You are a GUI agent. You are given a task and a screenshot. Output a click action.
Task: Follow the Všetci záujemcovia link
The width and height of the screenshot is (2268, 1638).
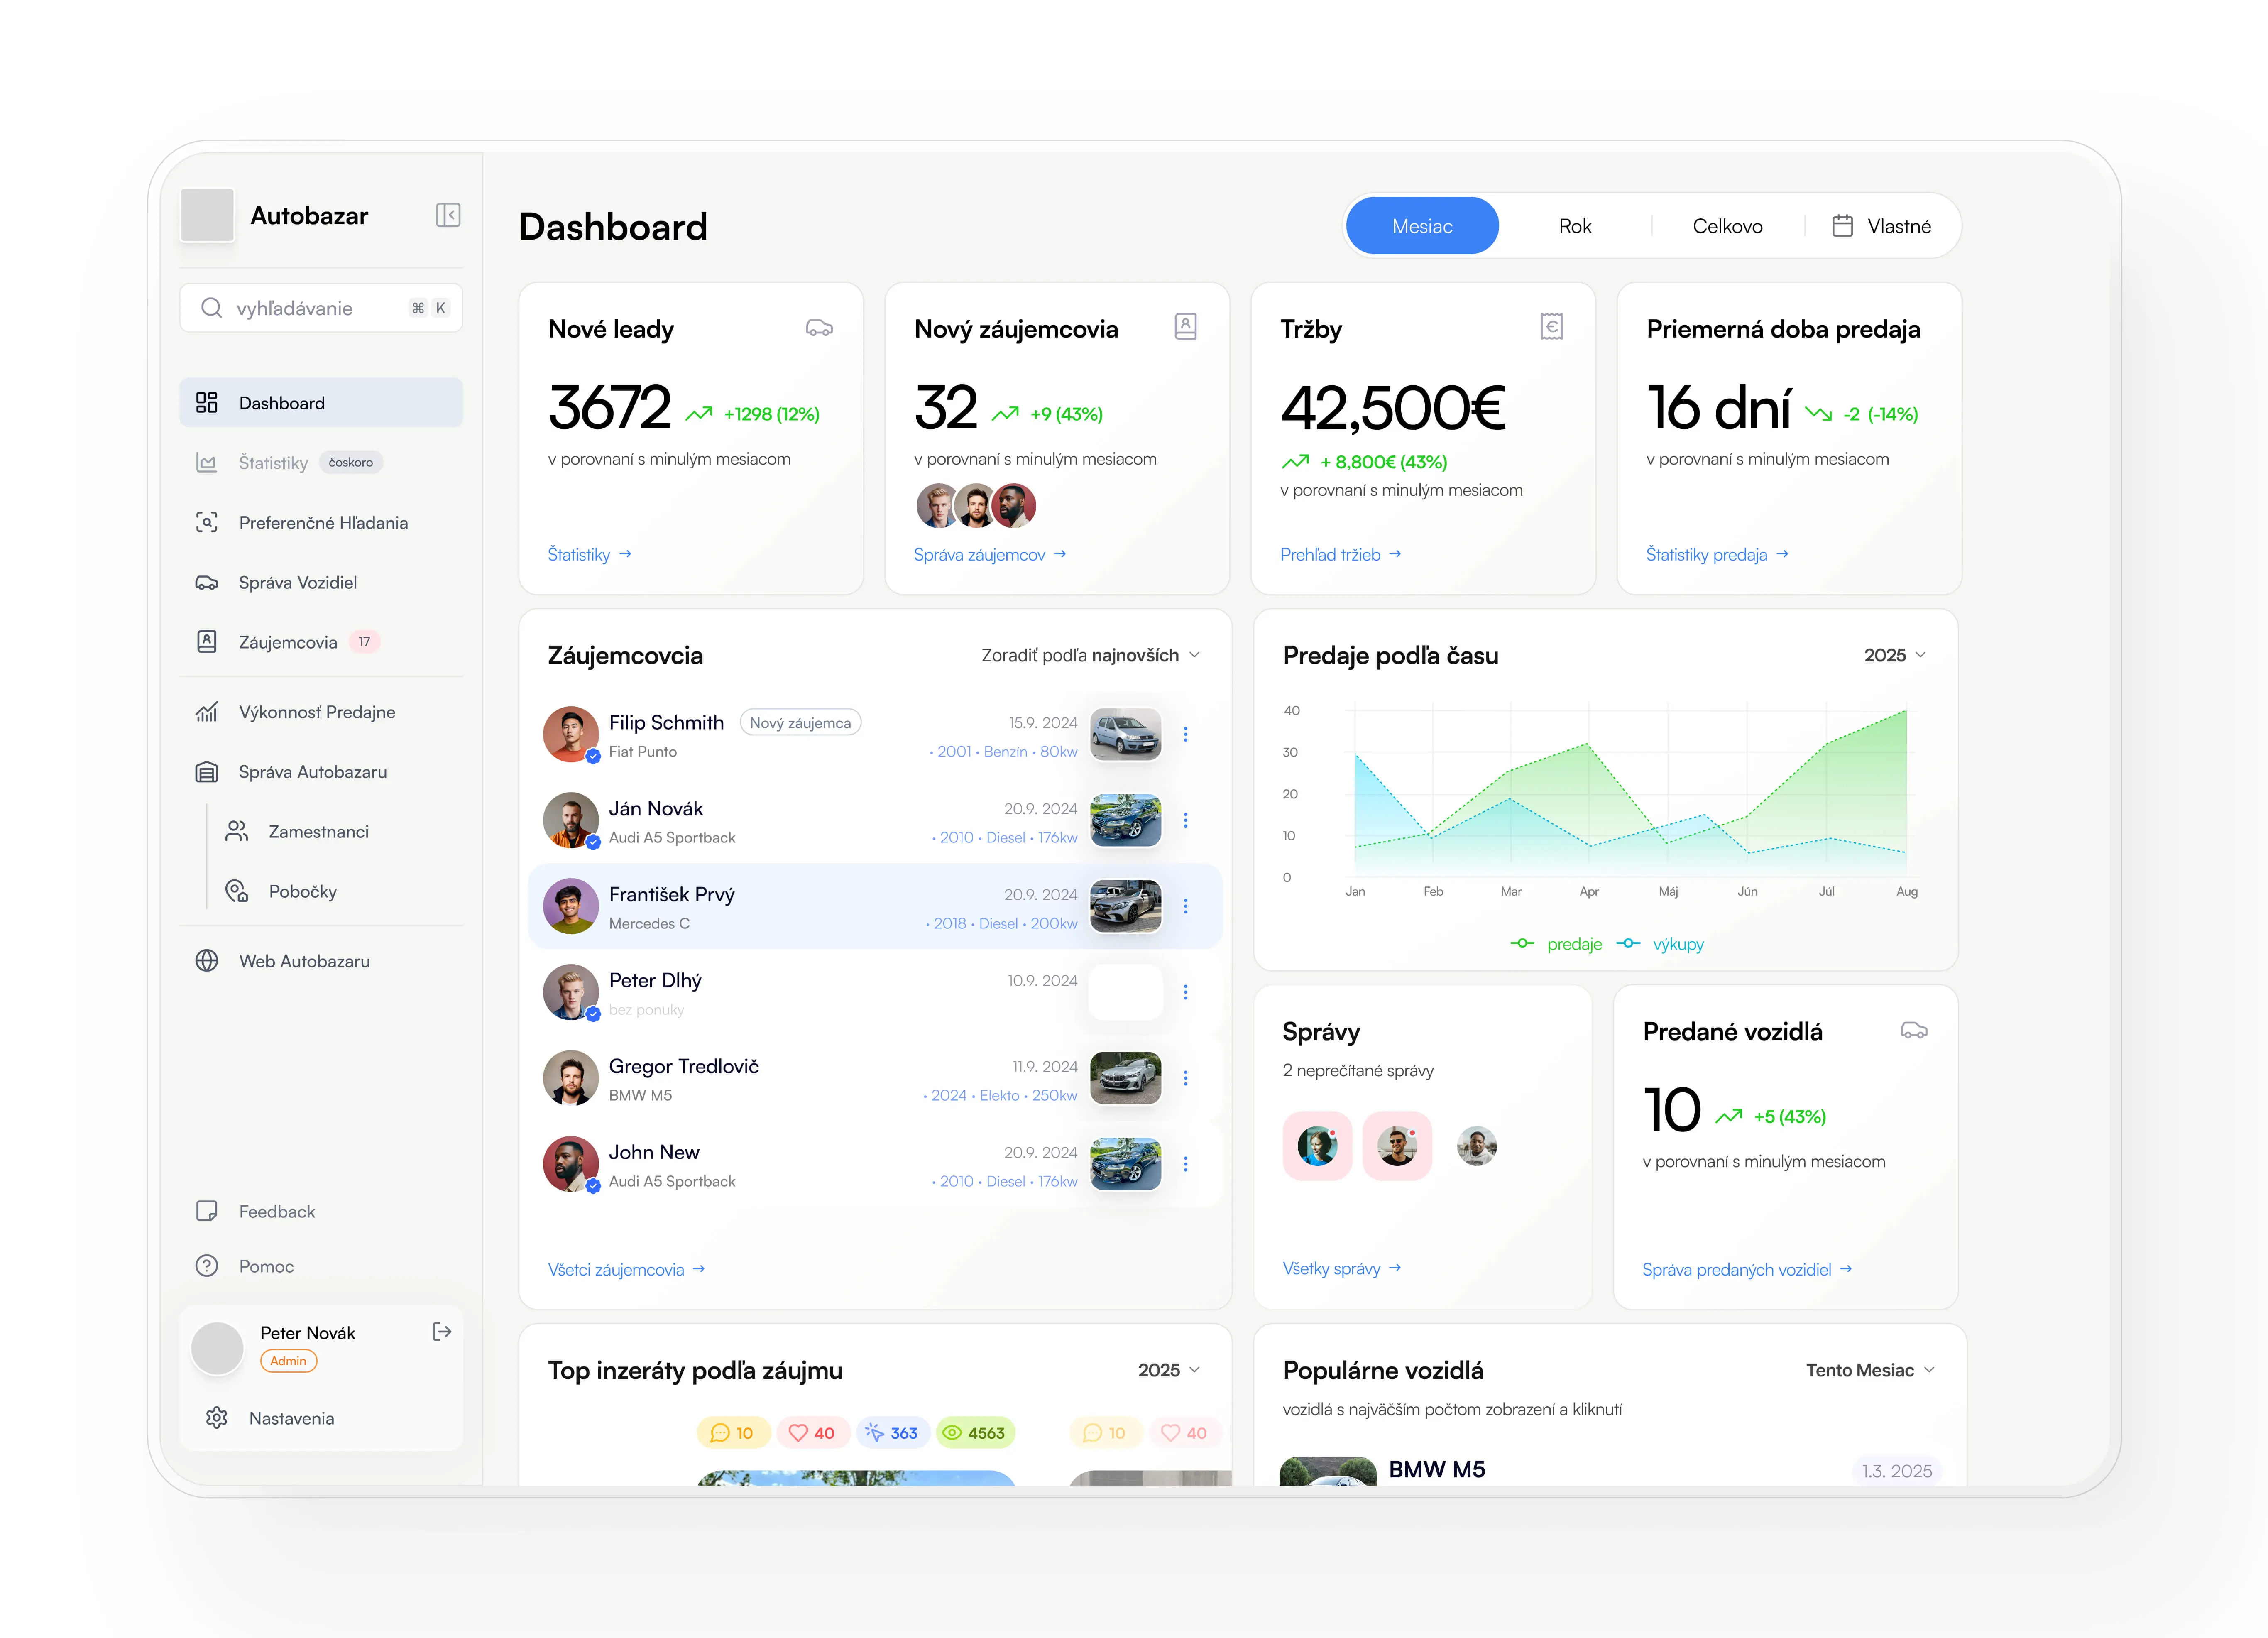click(626, 1269)
